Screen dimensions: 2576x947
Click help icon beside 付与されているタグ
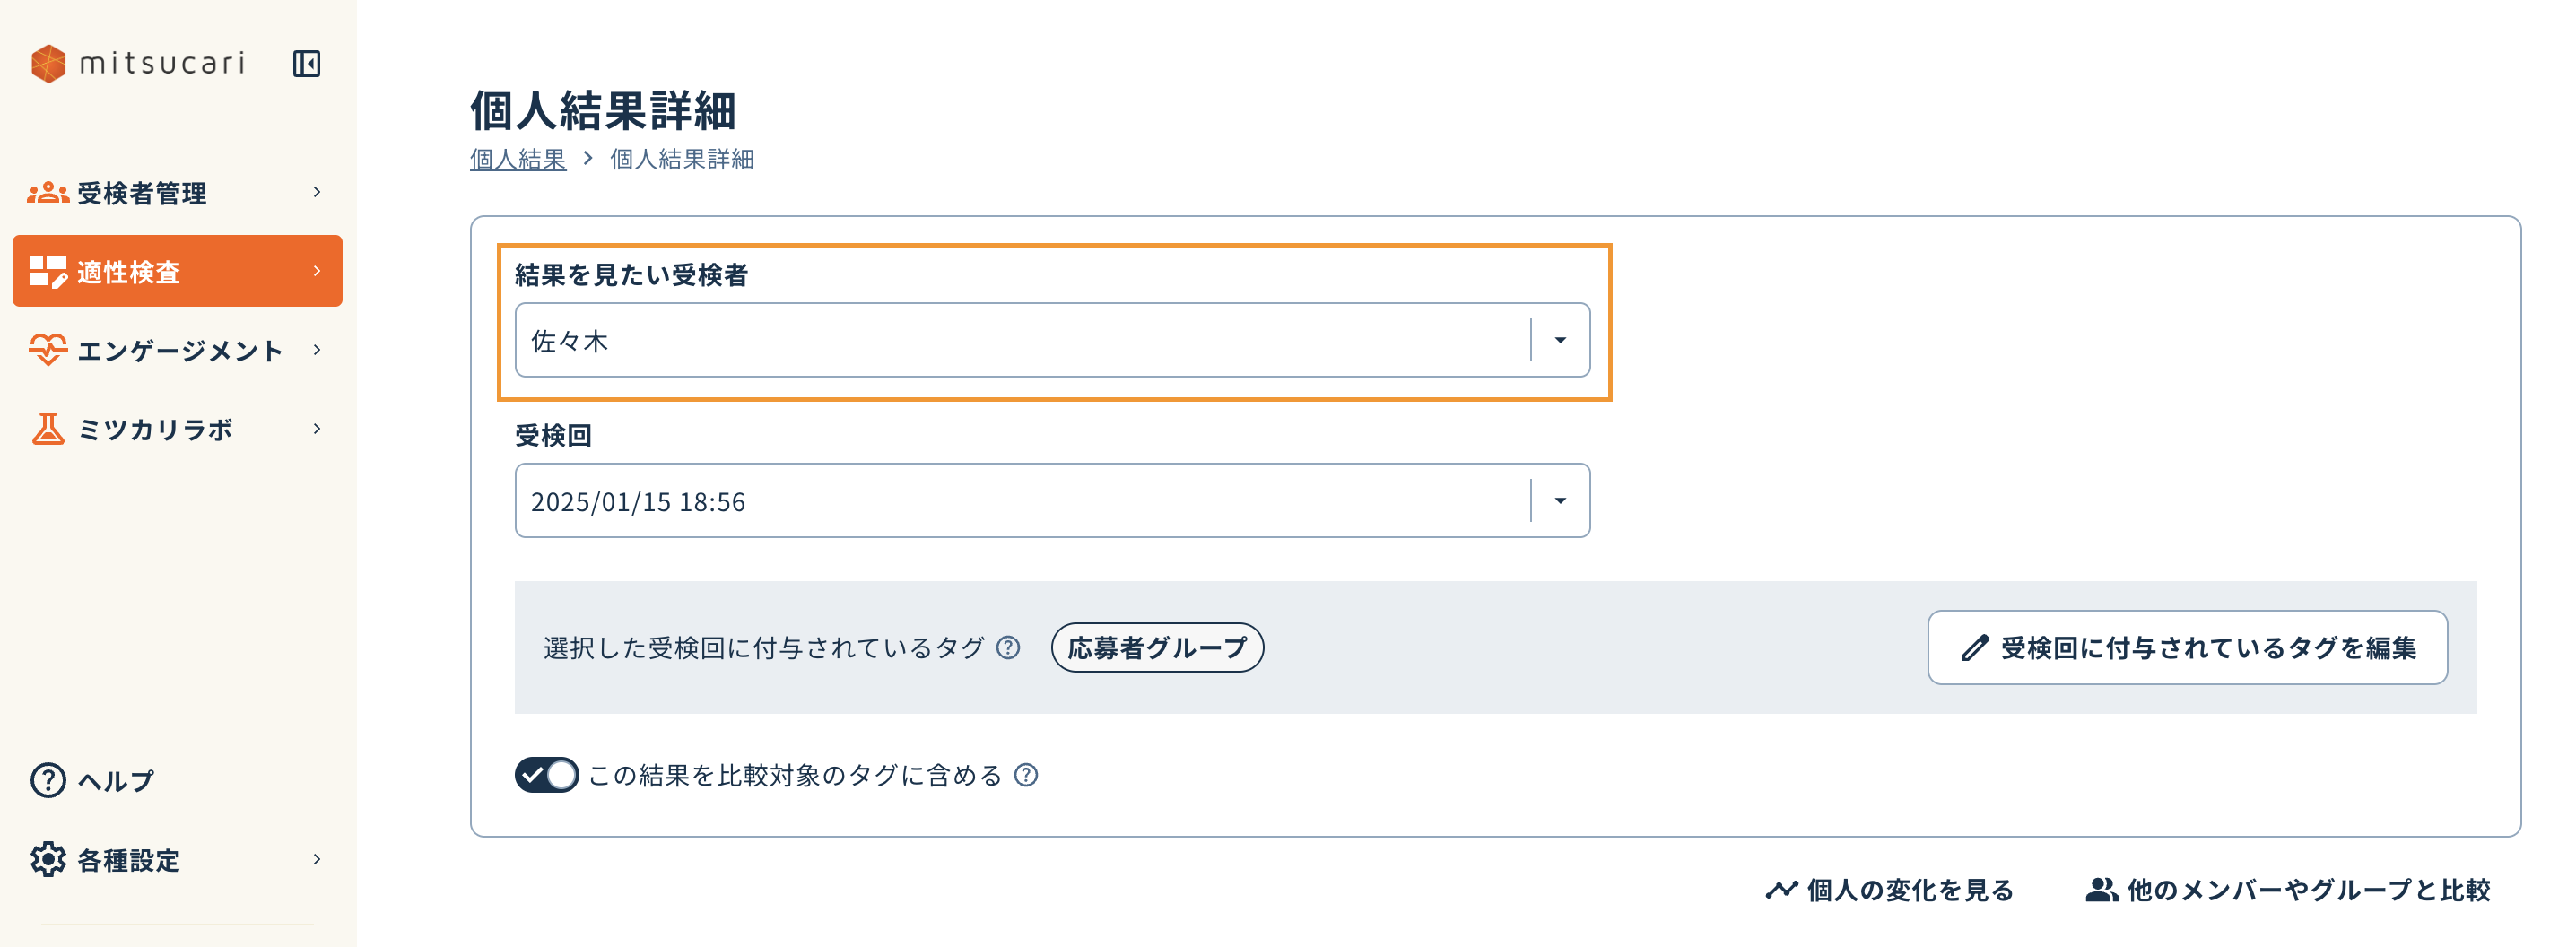coord(1008,648)
